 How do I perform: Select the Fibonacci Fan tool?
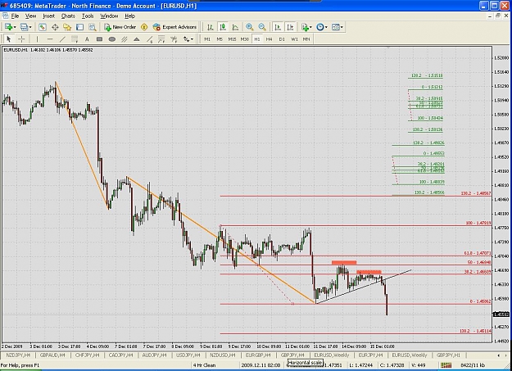[174, 39]
